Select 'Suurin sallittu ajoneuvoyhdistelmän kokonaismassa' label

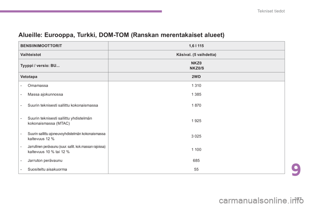pyautogui.click(x=67, y=134)
